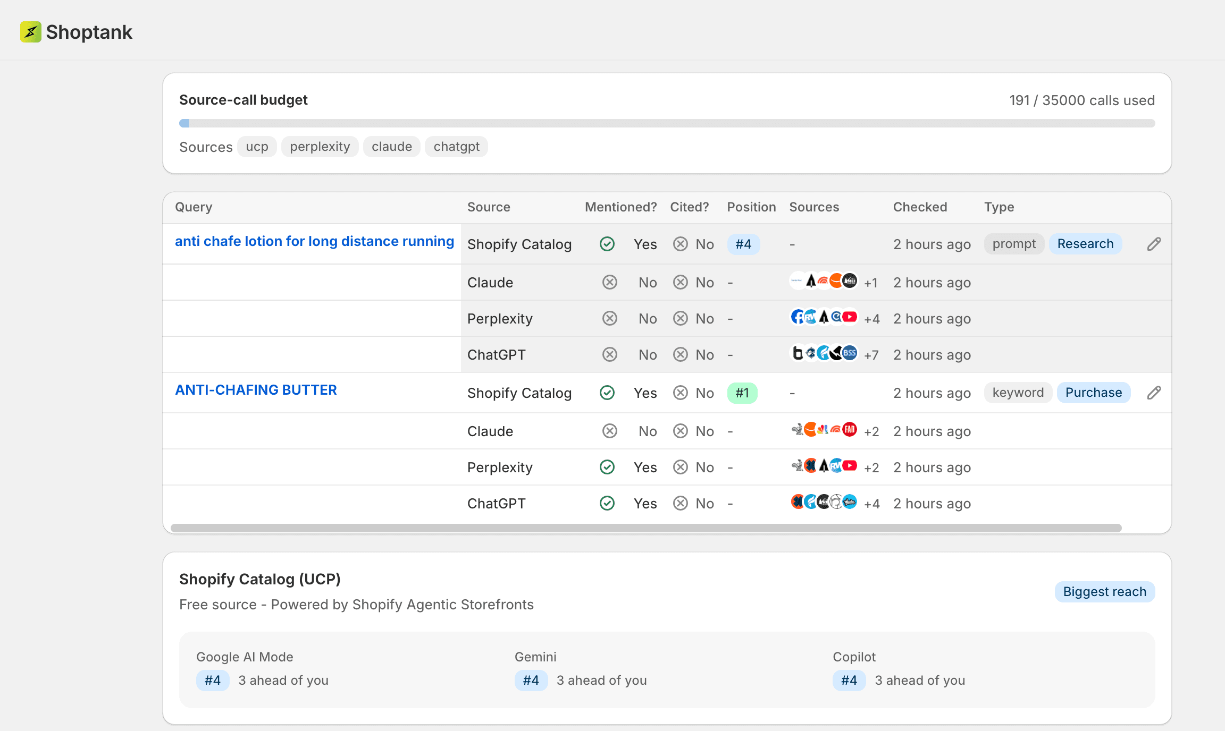The image size is (1225, 731).
Task: Click the Biggest reach badge
Action: pos(1105,592)
